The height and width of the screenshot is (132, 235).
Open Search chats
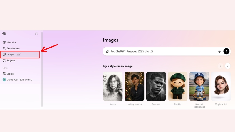(13, 48)
